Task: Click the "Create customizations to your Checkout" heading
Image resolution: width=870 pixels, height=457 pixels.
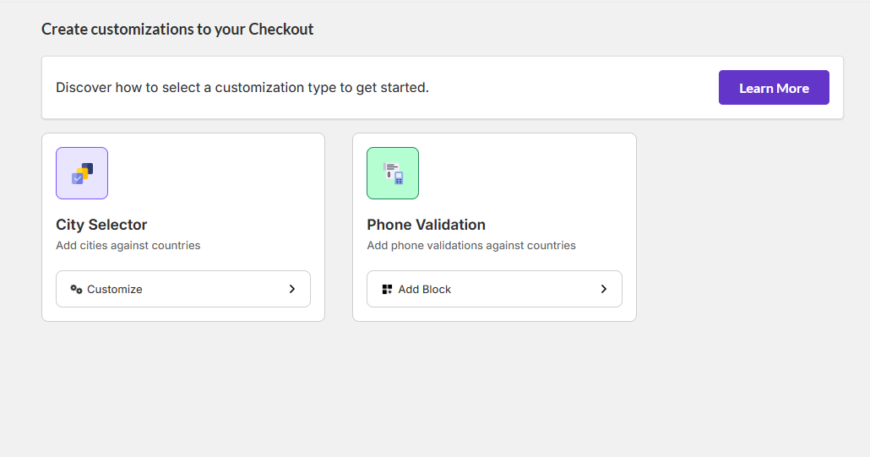Action: click(x=177, y=30)
